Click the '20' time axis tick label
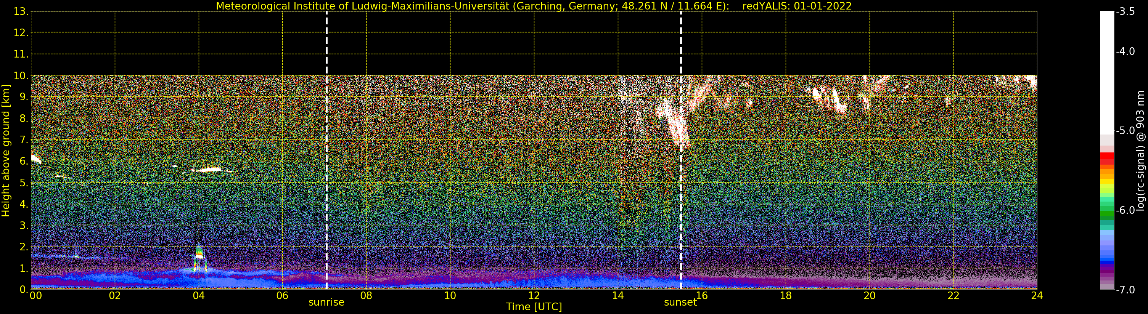The height and width of the screenshot is (314, 1148). pos(870,296)
